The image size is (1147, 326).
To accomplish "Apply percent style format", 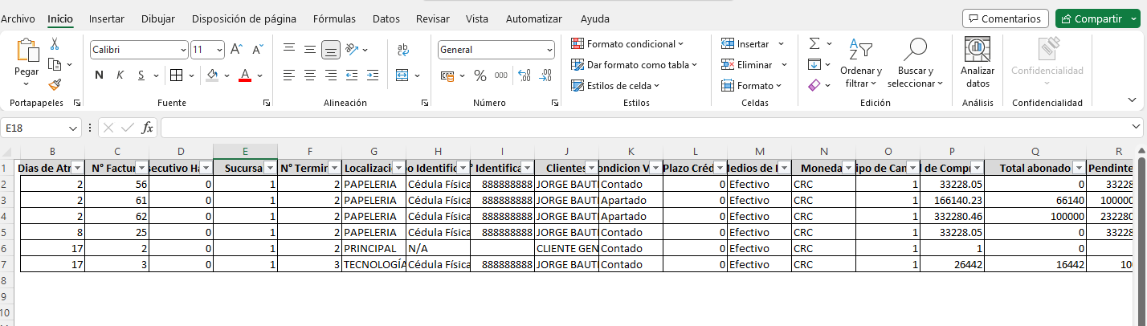I will tap(480, 75).
